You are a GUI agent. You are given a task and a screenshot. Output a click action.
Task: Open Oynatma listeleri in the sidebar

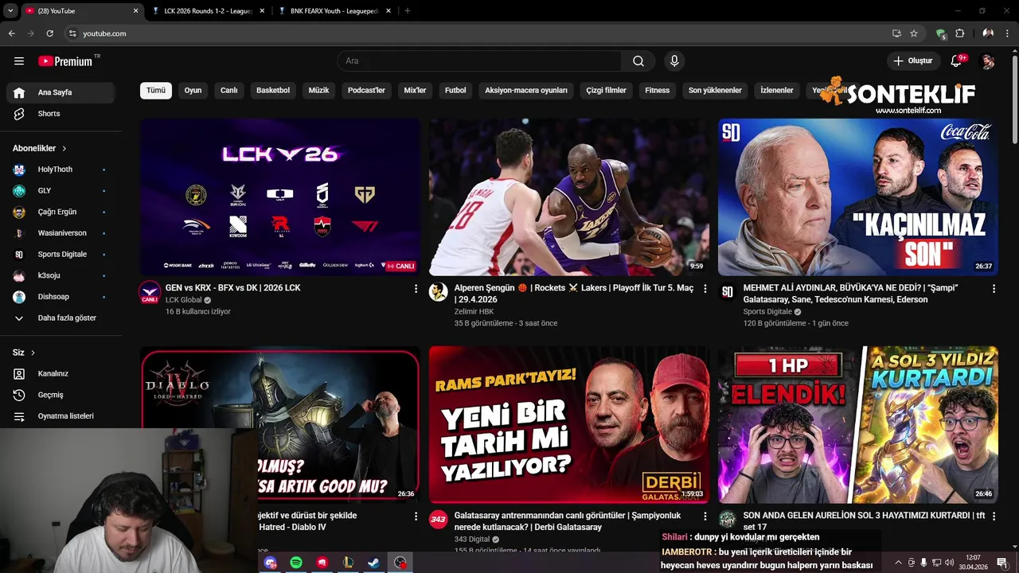[x=61, y=416]
